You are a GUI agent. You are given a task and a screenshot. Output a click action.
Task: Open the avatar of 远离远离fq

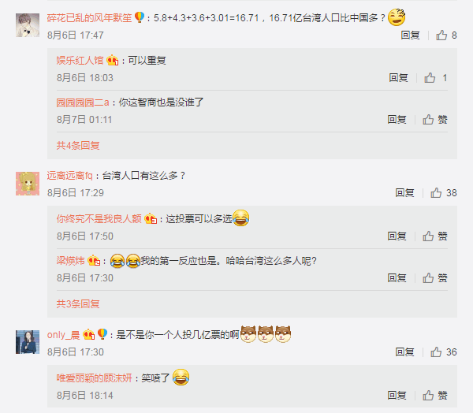[28, 184]
